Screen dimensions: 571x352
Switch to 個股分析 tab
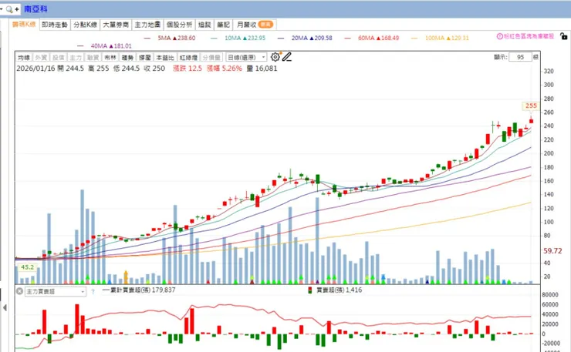point(179,25)
